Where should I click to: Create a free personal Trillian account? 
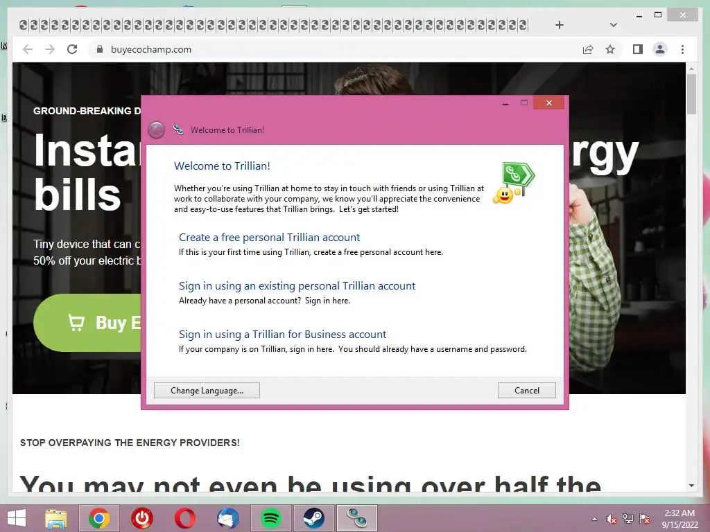coord(269,238)
